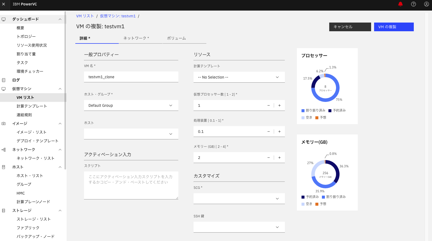Switch to the ボリューム tab
Image resolution: width=432 pixels, height=241 pixels.
click(x=184, y=38)
